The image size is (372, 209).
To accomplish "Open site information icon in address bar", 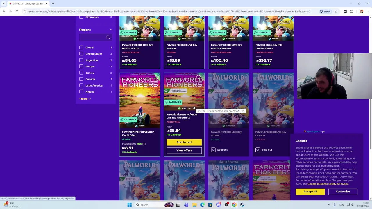I will coord(25,11).
